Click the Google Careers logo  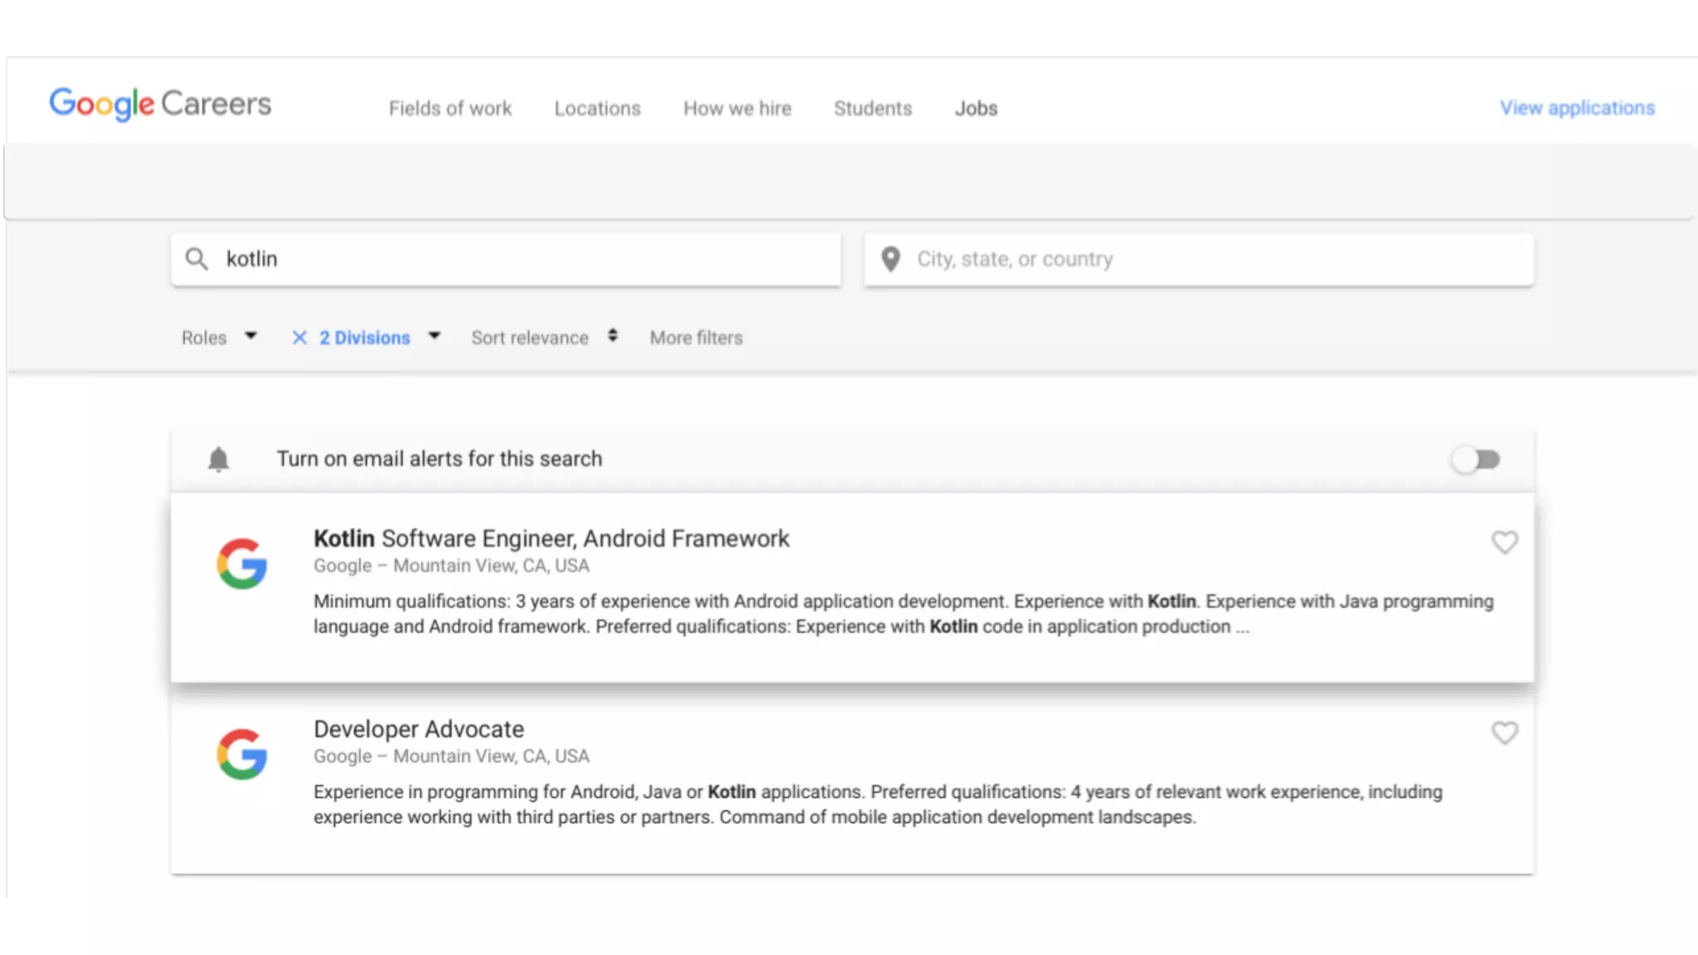click(160, 104)
